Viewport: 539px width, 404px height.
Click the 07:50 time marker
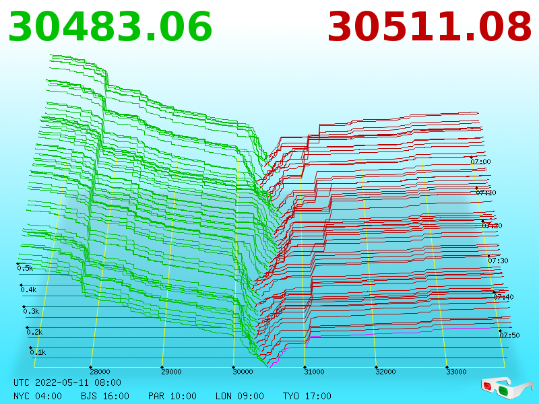tap(509, 335)
